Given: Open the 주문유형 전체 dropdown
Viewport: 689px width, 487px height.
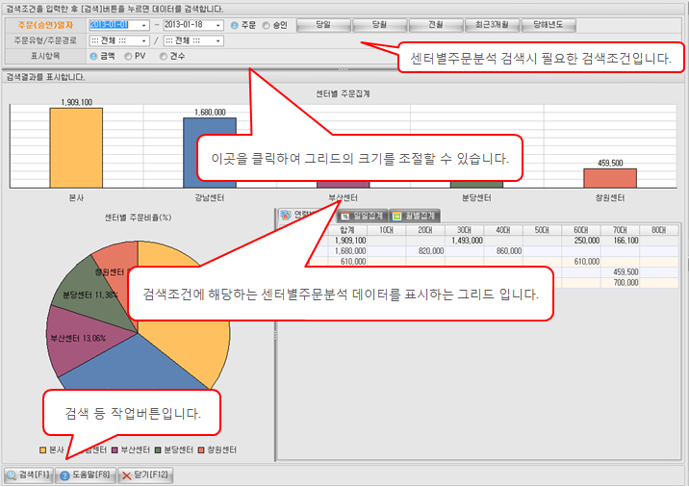Looking at the screenshot, I should (x=119, y=40).
